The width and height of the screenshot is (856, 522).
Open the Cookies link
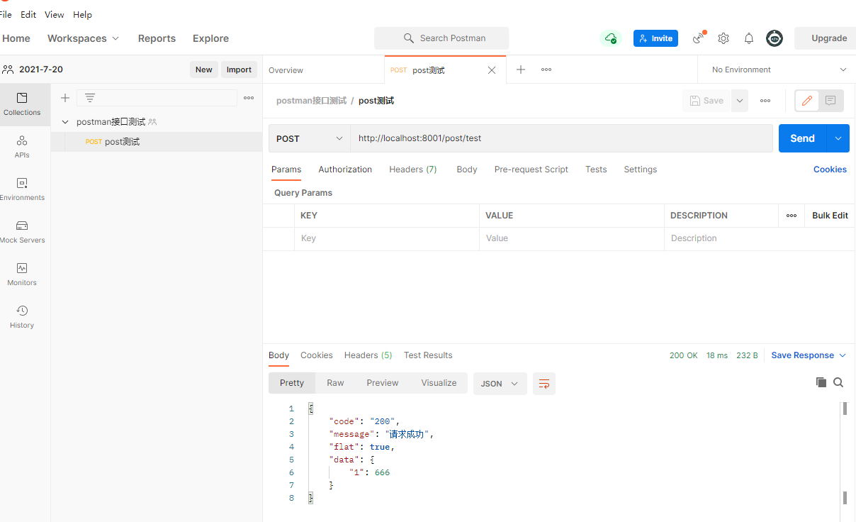click(830, 170)
